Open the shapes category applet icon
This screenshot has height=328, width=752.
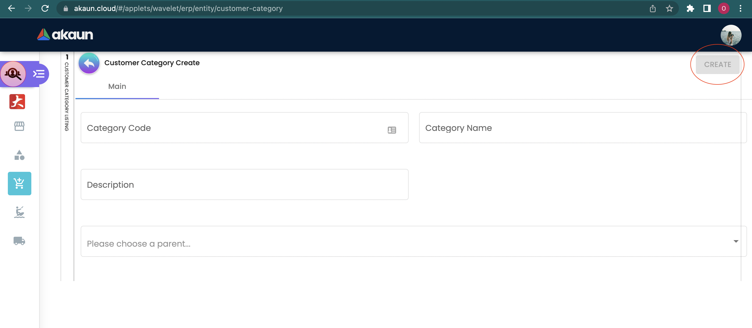pos(19,155)
